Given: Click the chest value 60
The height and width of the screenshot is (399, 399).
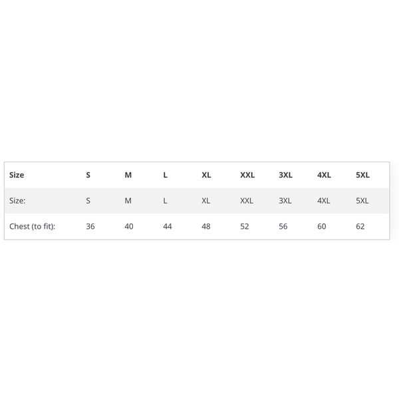Looking at the screenshot, I should [x=322, y=226].
